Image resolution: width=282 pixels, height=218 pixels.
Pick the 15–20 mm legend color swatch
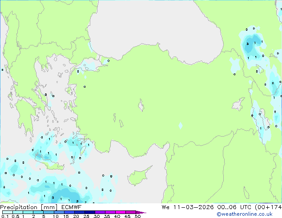click(69, 212)
